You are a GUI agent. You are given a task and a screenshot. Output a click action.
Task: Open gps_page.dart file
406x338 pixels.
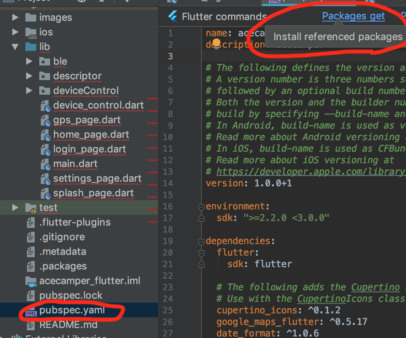coord(87,120)
